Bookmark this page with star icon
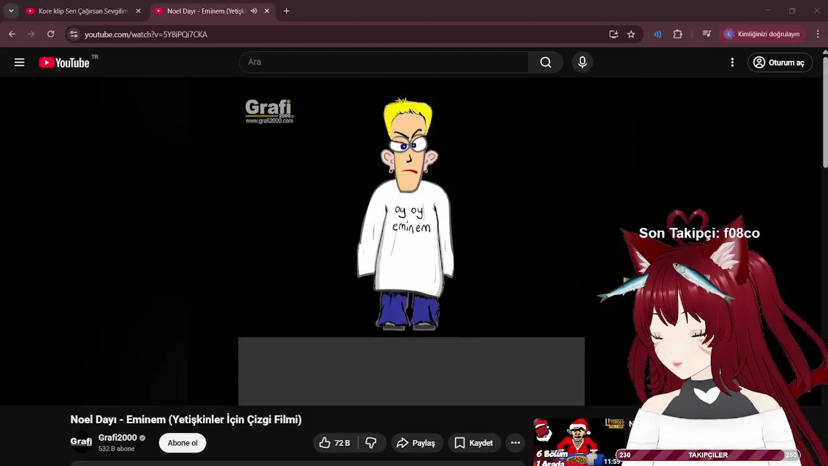Image resolution: width=828 pixels, height=466 pixels. 631,34
